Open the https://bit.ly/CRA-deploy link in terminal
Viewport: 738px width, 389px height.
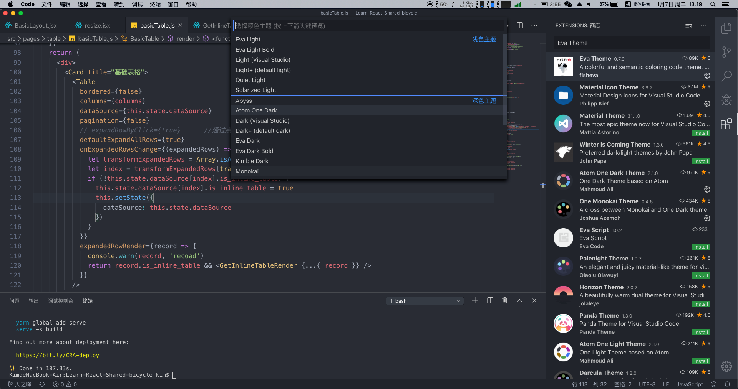[57, 355]
